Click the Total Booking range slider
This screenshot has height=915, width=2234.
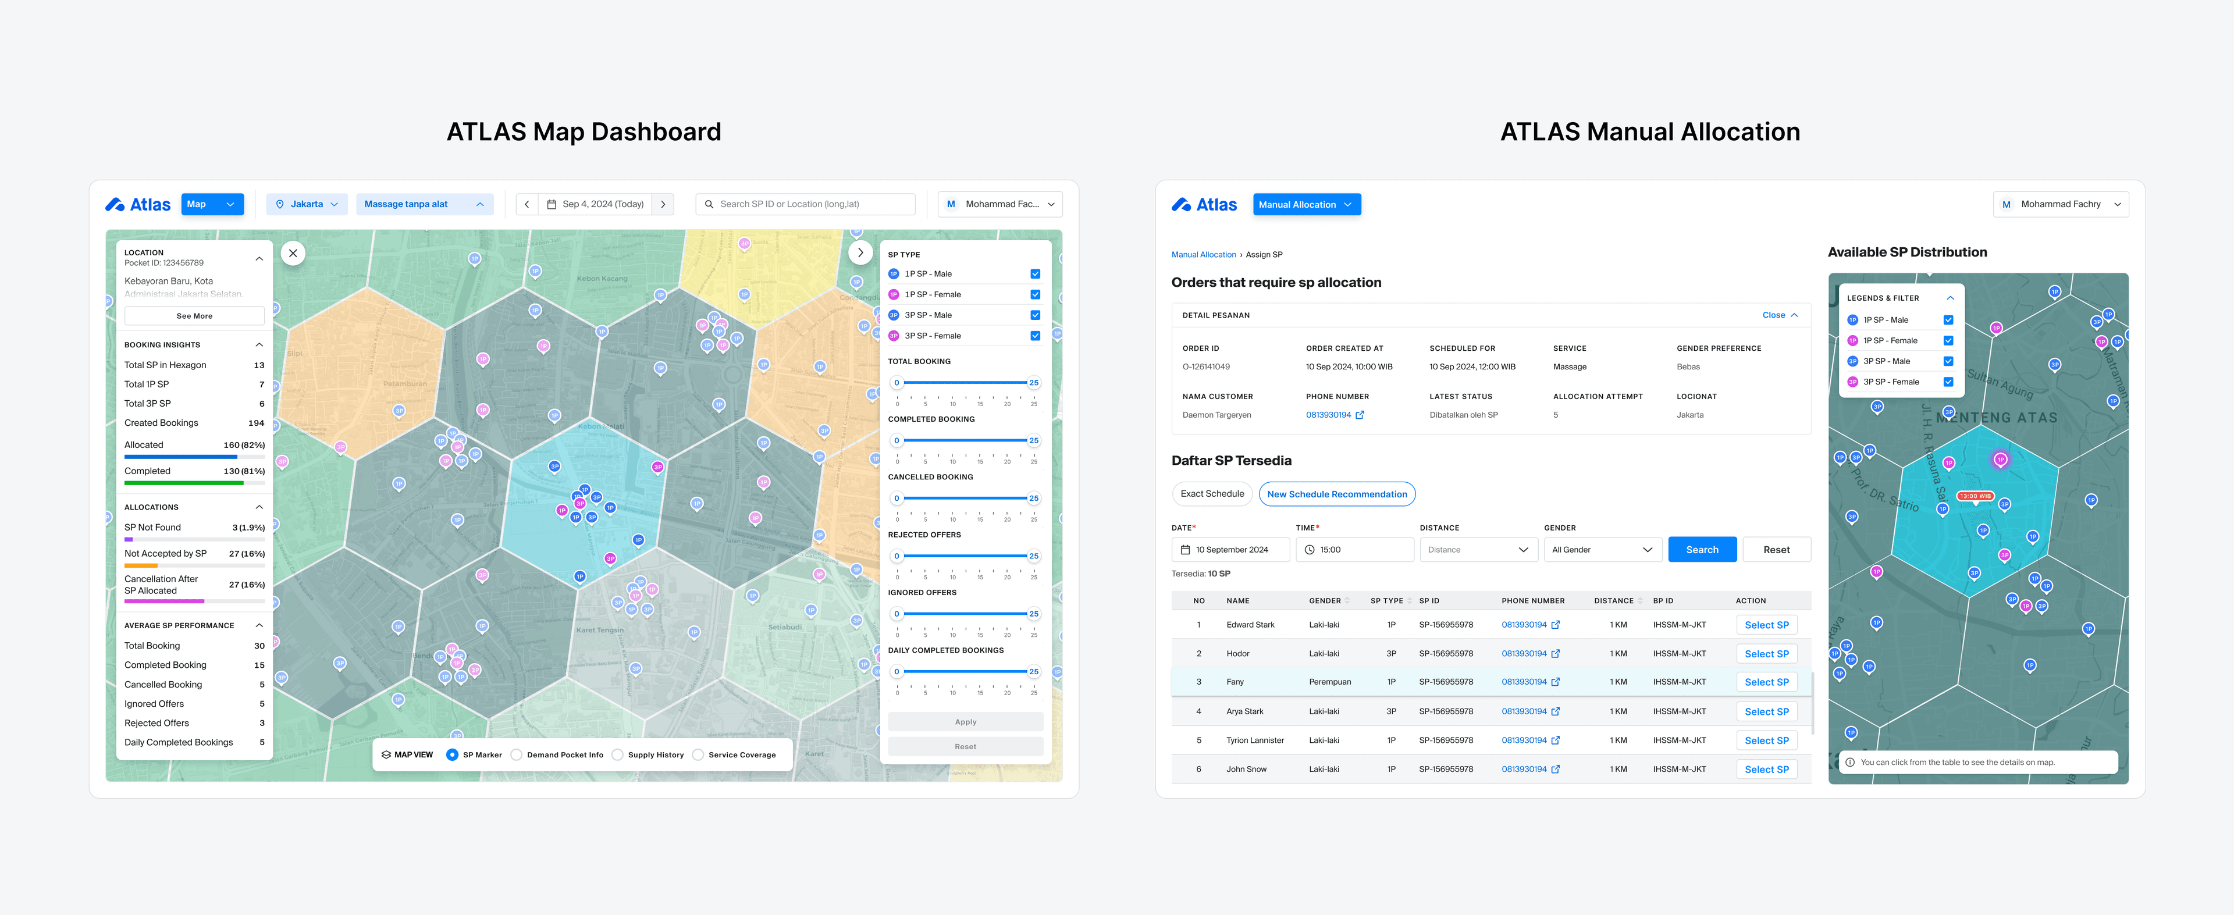(x=965, y=383)
